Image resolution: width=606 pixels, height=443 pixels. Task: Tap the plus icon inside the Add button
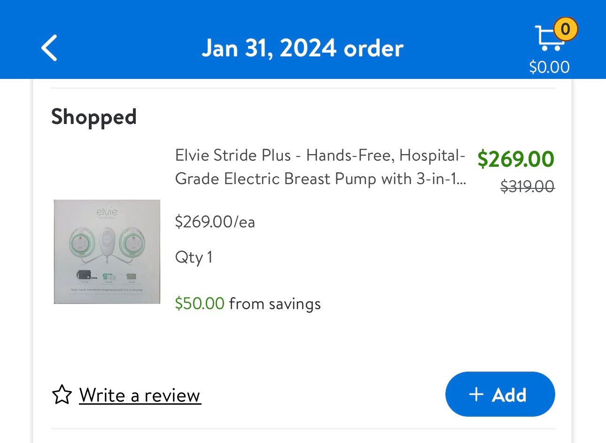point(476,394)
